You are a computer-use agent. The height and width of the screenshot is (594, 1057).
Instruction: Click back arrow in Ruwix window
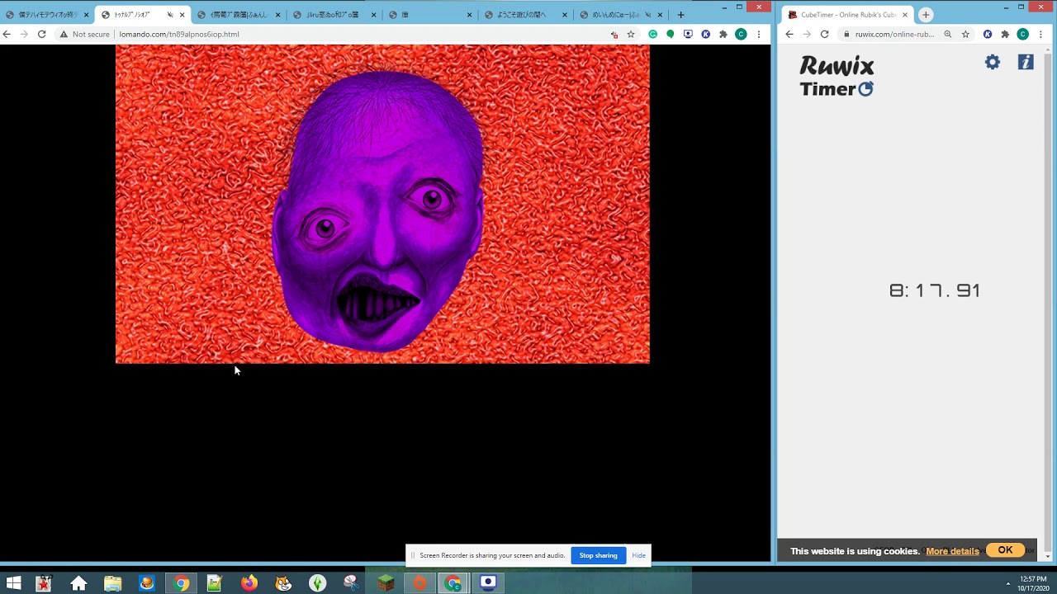click(x=789, y=34)
